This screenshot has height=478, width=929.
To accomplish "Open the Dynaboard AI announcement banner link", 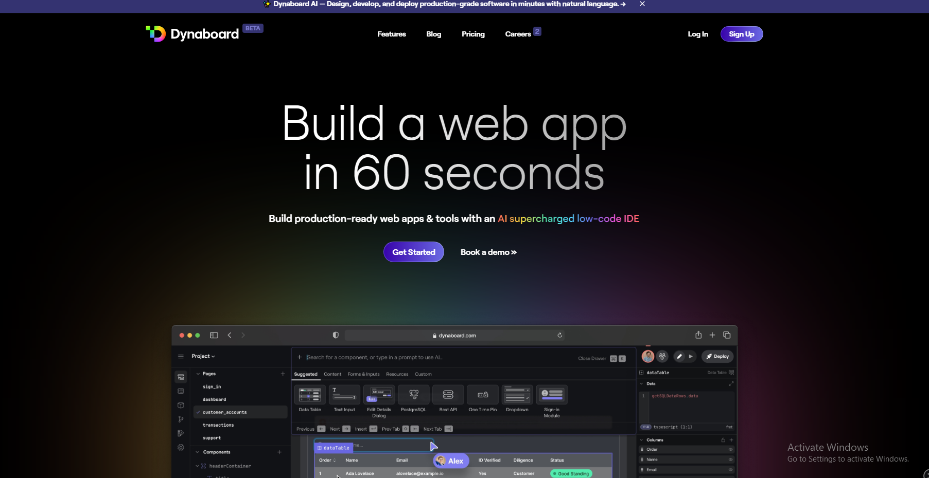I will (x=445, y=4).
